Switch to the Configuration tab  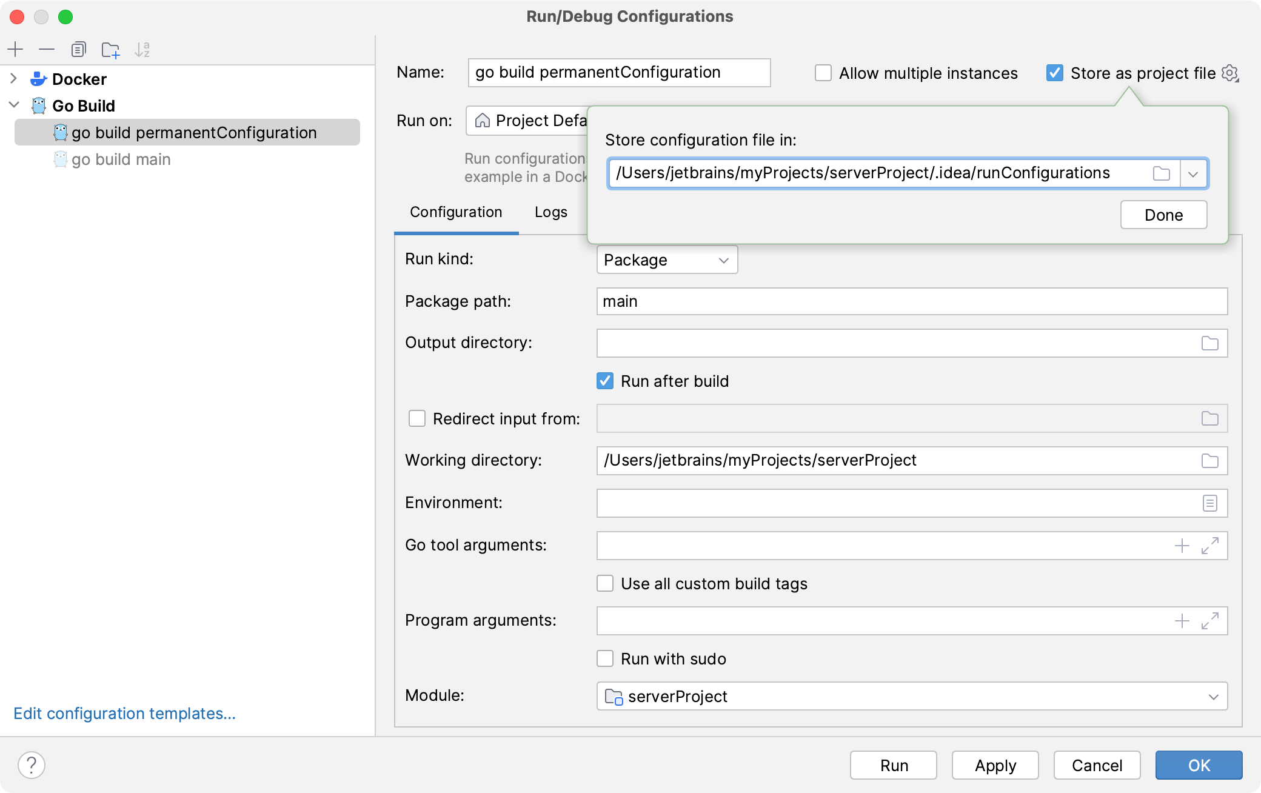click(x=457, y=211)
